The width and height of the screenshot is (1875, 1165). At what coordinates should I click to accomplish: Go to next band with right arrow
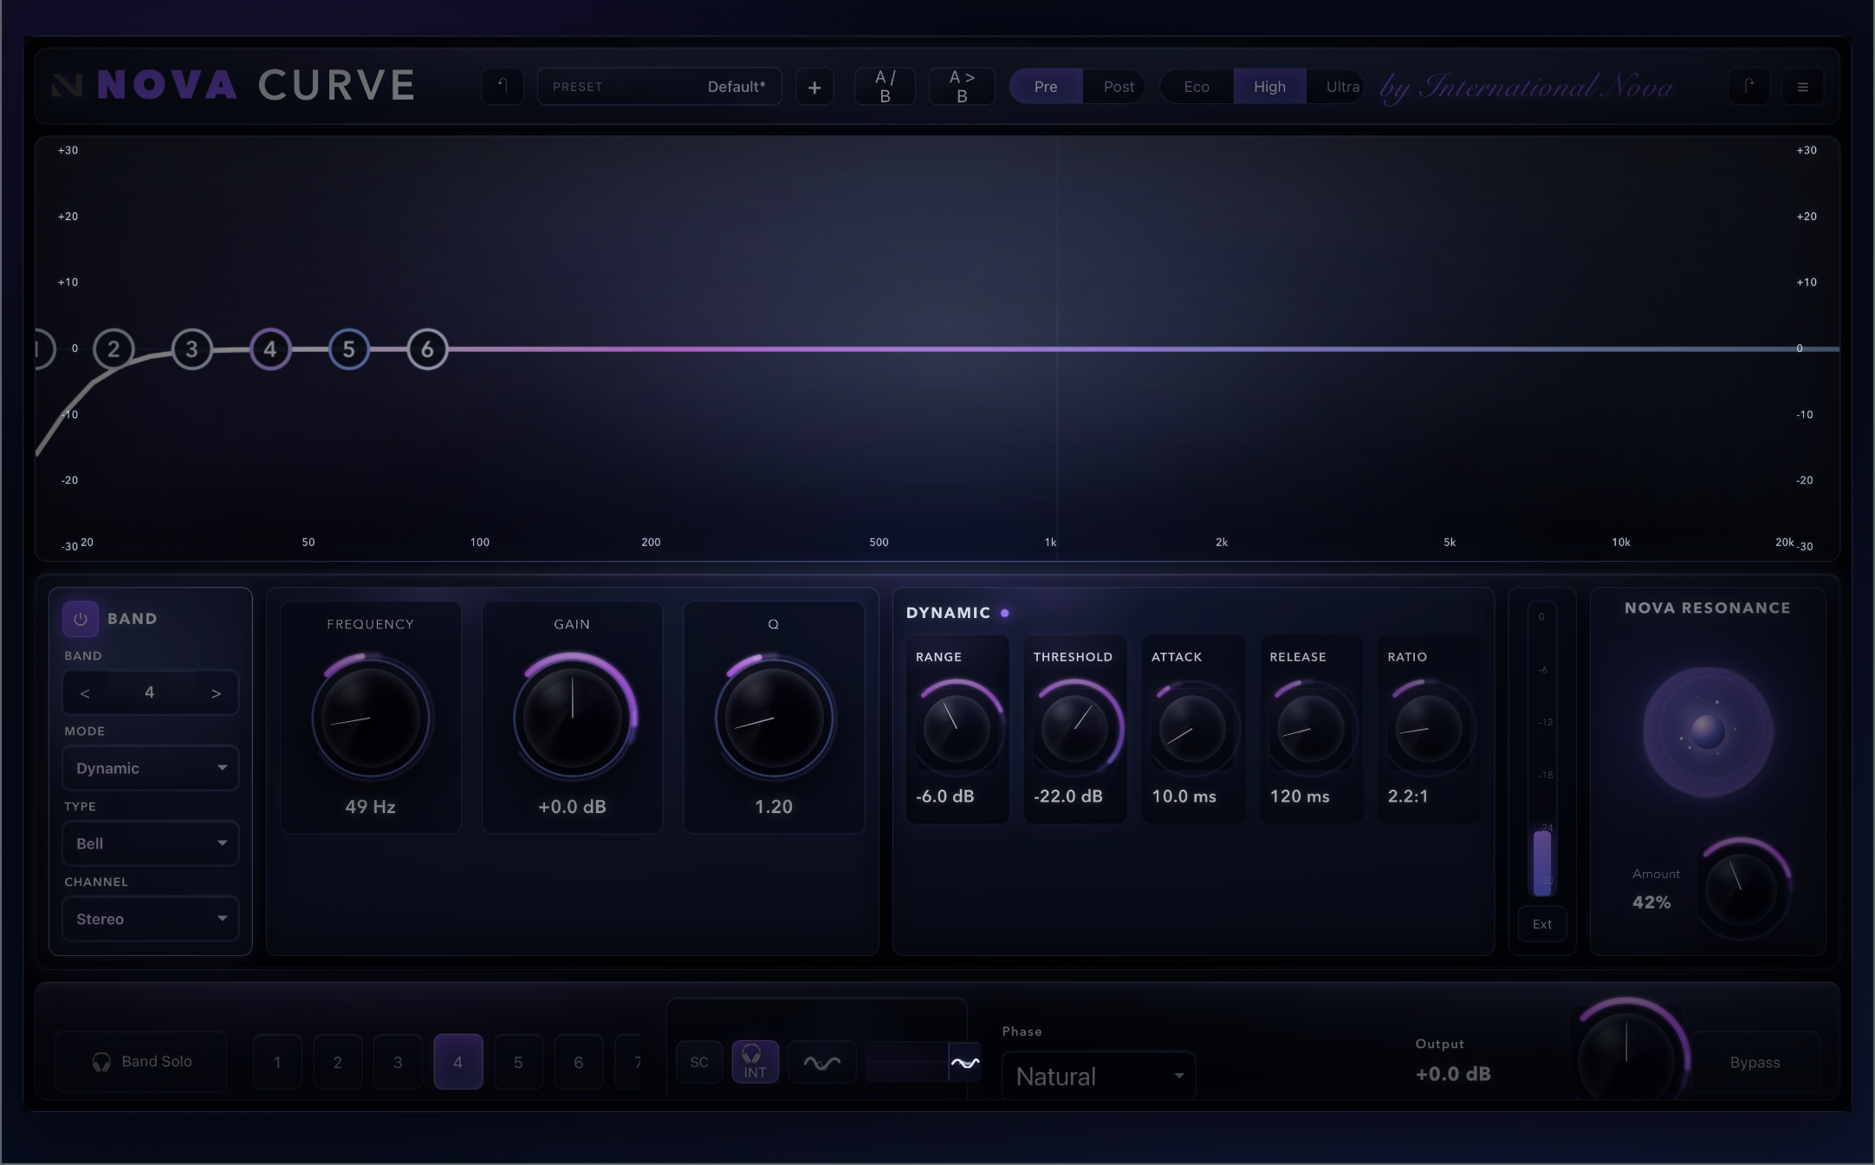click(216, 693)
